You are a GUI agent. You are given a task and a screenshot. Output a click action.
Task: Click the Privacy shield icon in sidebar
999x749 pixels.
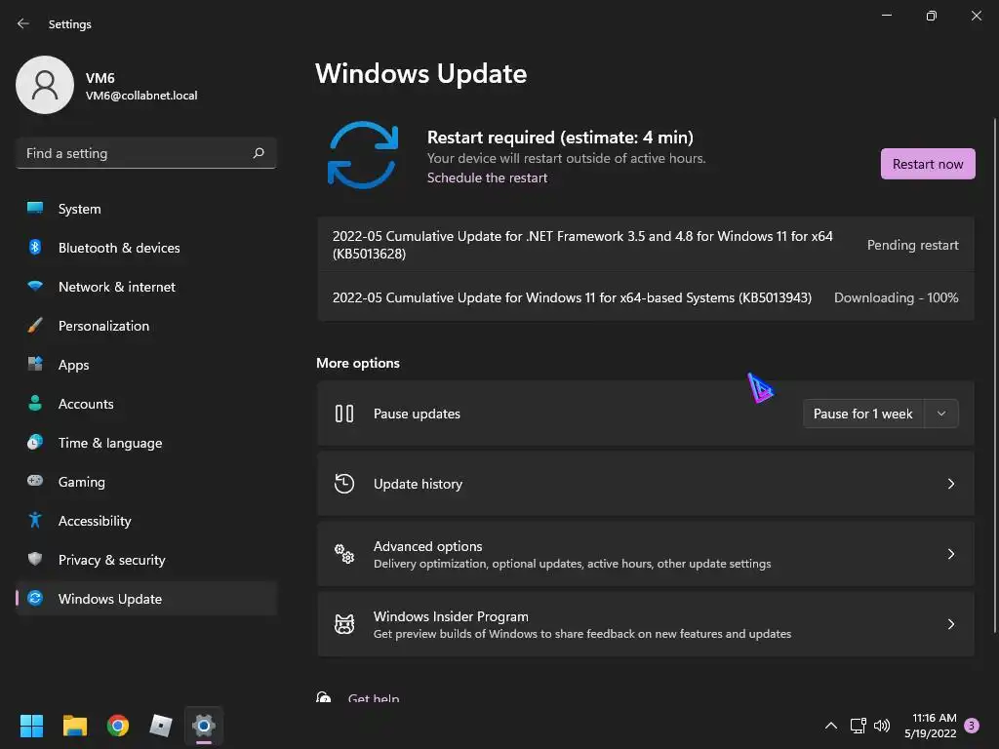coord(35,559)
